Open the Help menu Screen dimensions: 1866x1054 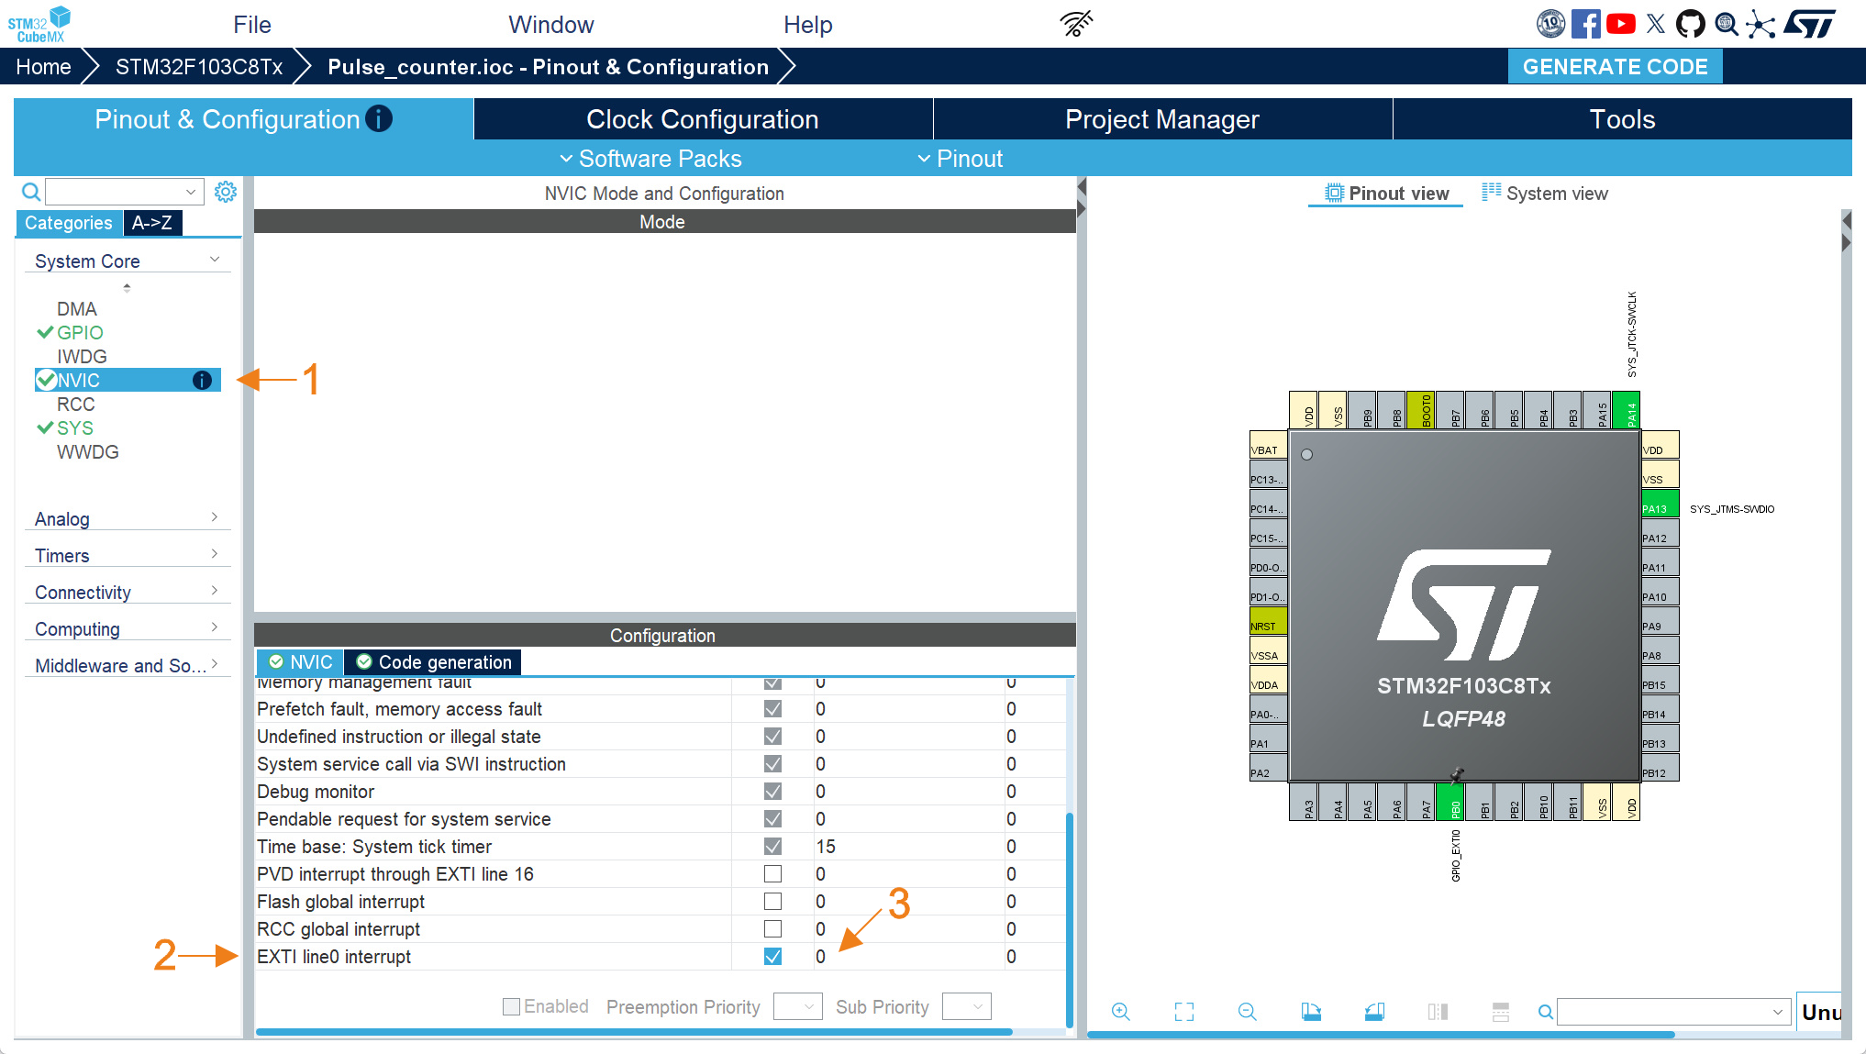pyautogui.click(x=808, y=25)
